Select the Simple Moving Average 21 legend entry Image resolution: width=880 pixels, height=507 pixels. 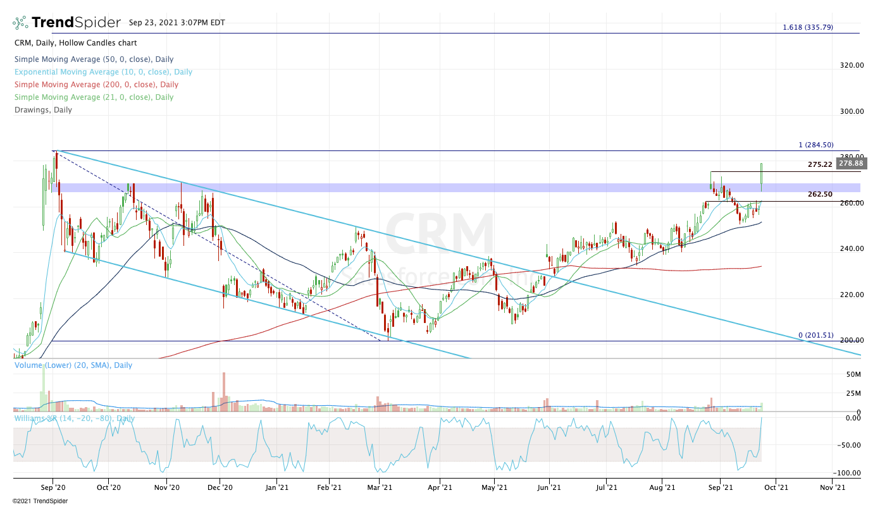pyautogui.click(x=93, y=97)
